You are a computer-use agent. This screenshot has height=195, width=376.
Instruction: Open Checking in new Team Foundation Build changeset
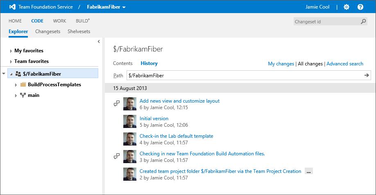pos(202,154)
